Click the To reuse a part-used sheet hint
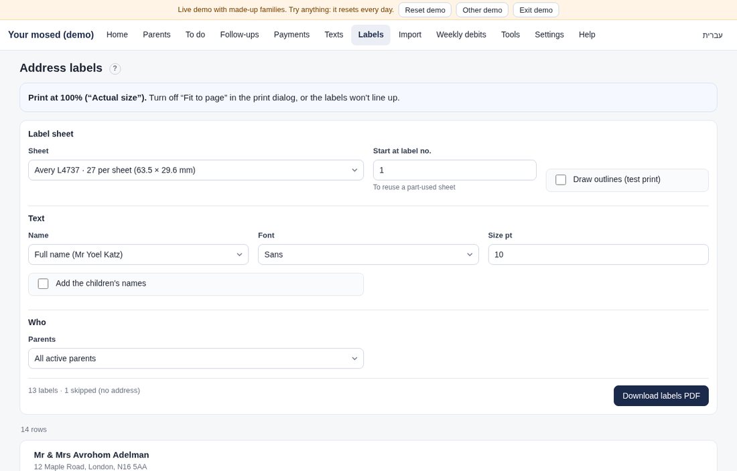The image size is (737, 471). click(x=414, y=187)
